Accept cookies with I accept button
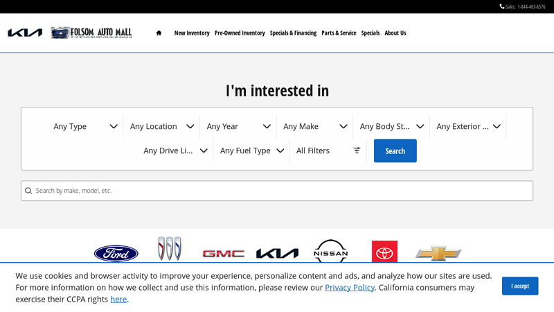This screenshot has width=554, height=312. tap(520, 286)
